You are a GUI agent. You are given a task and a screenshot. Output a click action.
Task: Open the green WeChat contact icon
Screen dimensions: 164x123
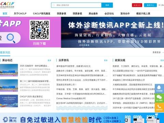click(x=159, y=98)
